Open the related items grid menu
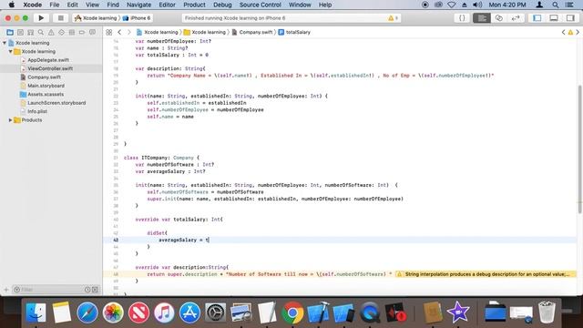This screenshot has width=583, height=328. click(x=109, y=33)
